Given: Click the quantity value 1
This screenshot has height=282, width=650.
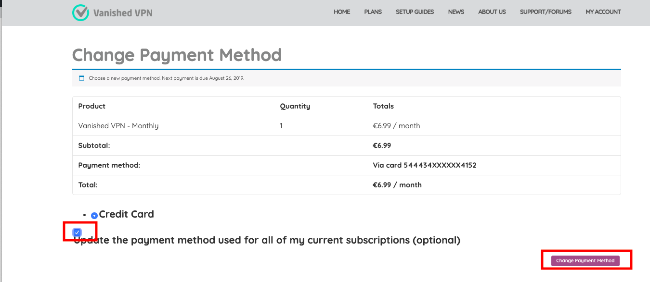Looking at the screenshot, I should tap(281, 126).
